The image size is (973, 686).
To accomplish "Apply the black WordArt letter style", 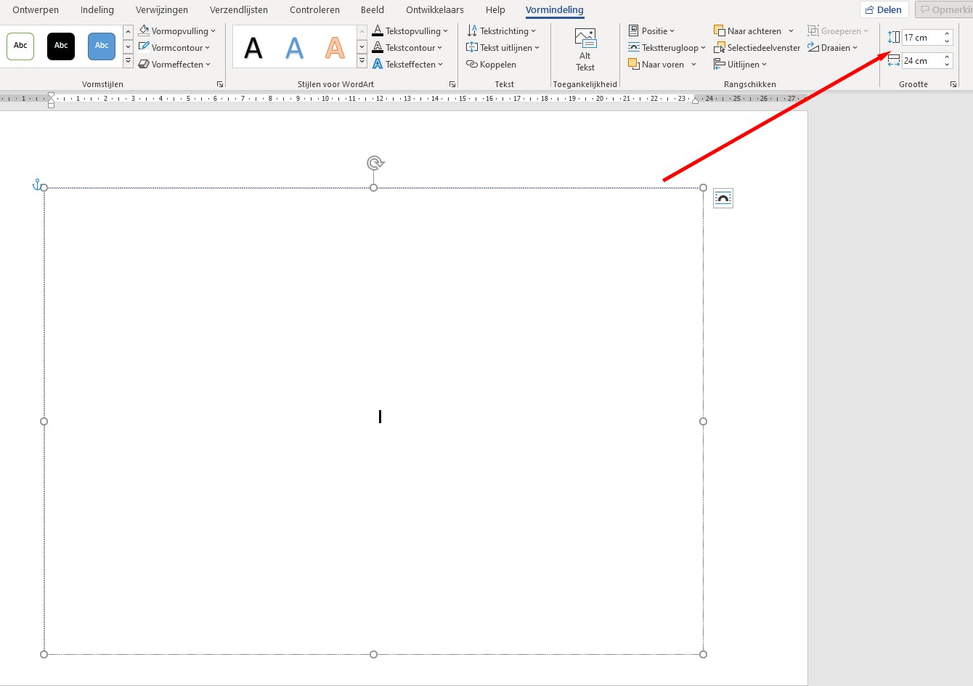I will pos(253,47).
